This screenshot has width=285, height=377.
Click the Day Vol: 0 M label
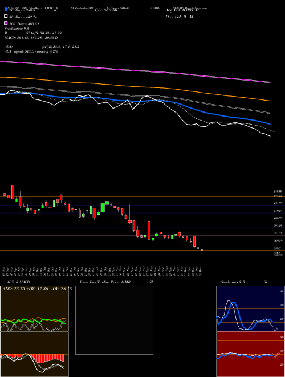(x=179, y=17)
